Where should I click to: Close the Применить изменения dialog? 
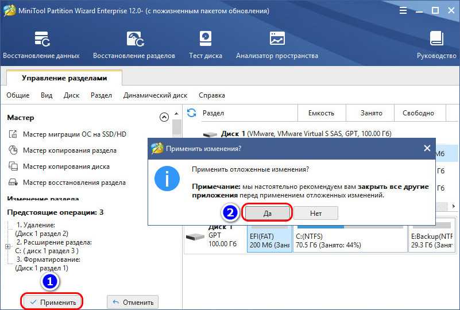(427, 148)
